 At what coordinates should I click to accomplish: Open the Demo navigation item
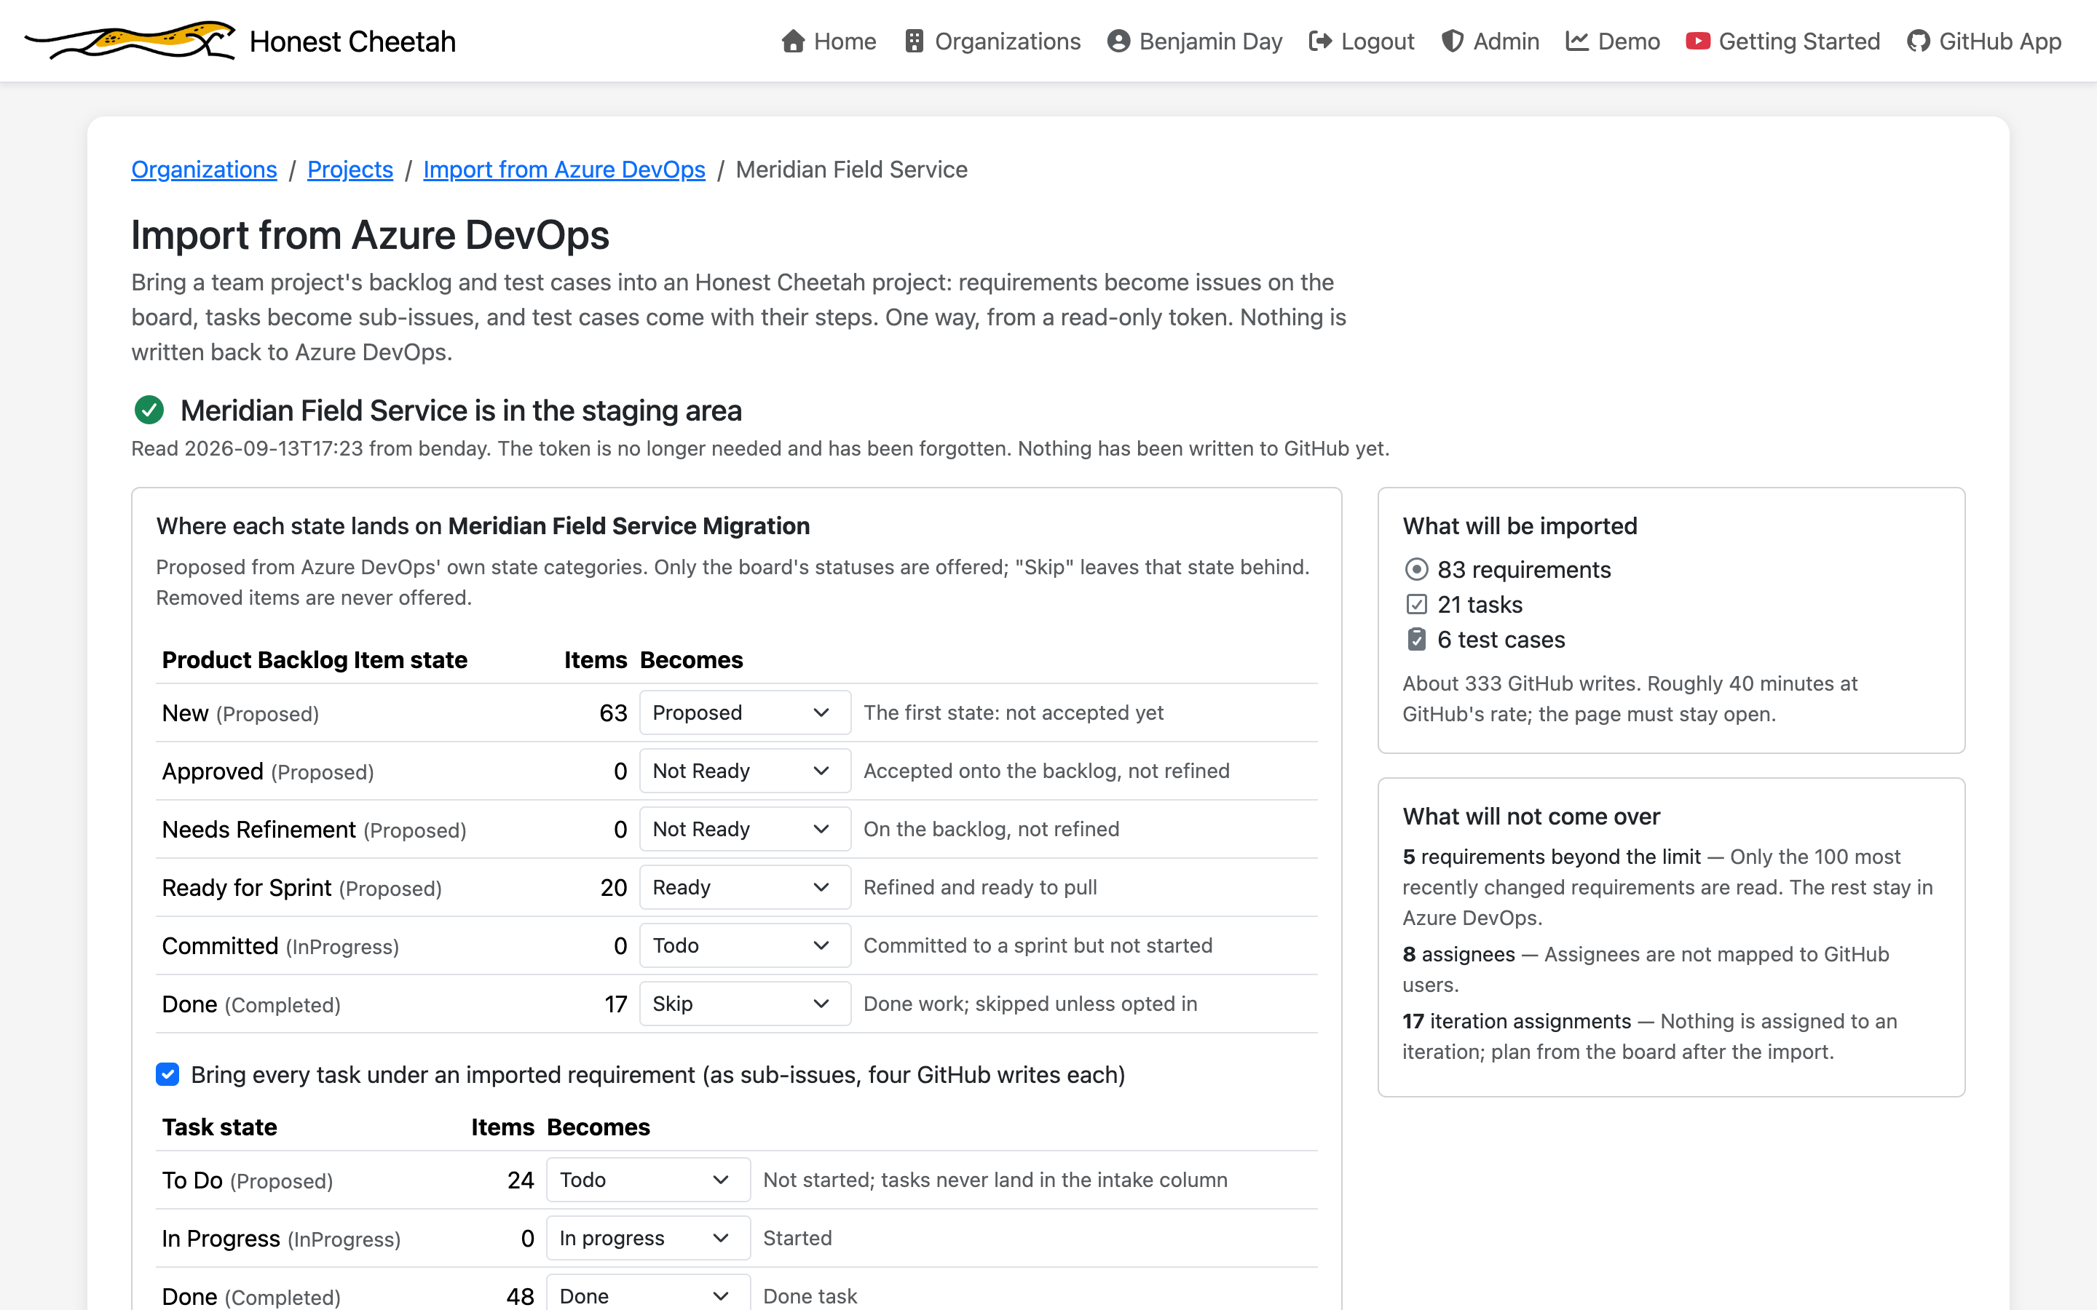[x=1613, y=41]
